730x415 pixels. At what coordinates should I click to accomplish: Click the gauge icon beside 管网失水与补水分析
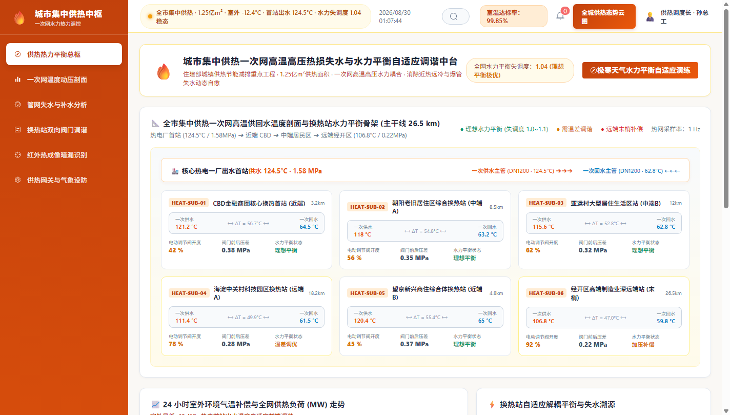(x=18, y=105)
